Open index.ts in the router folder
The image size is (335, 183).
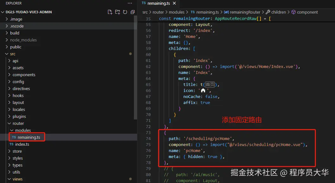coord(22,144)
